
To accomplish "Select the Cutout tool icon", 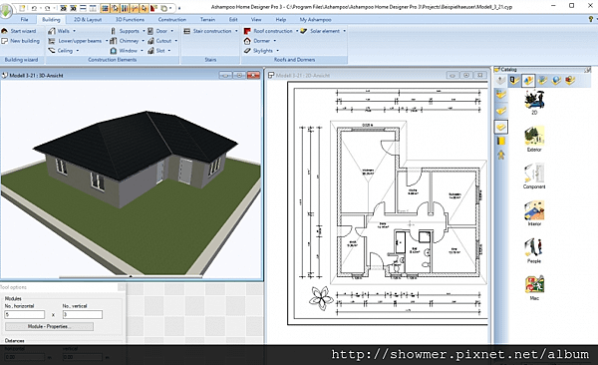I will [x=151, y=41].
